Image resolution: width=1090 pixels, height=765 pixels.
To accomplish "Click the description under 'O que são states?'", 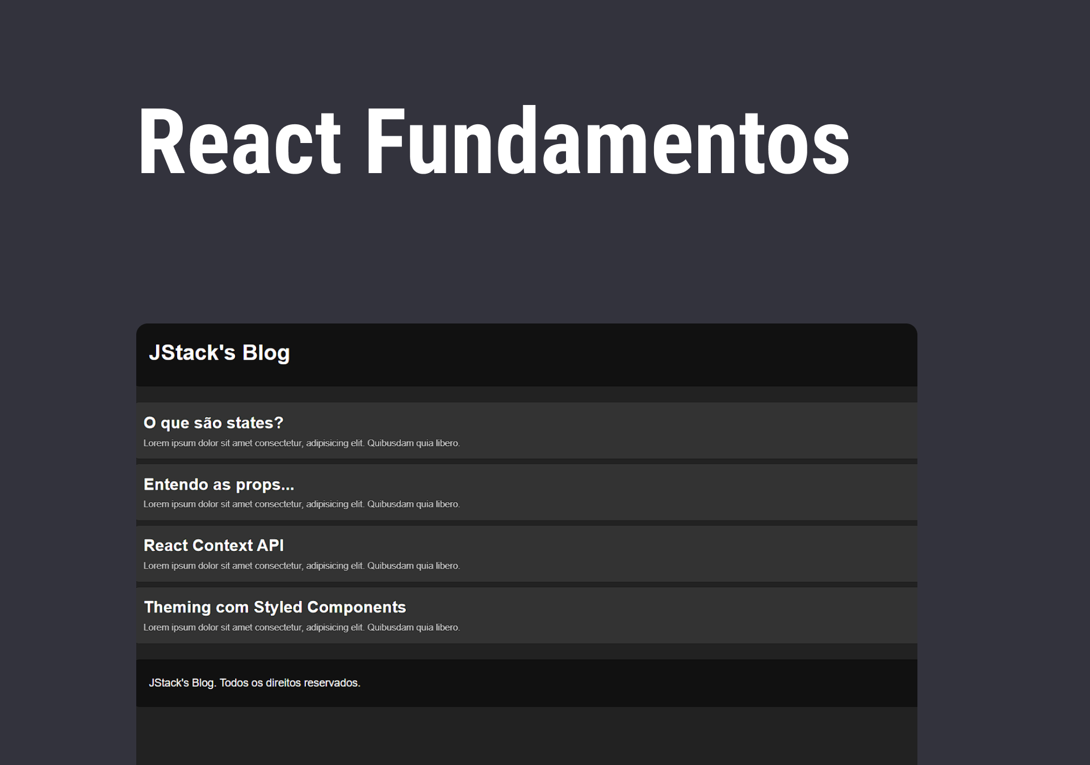I will click(x=302, y=443).
